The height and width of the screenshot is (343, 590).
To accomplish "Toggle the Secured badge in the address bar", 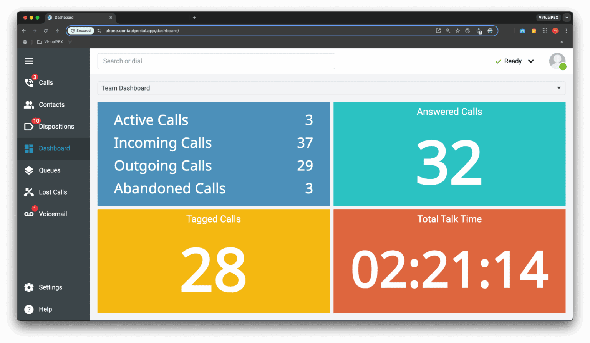I will click(81, 30).
